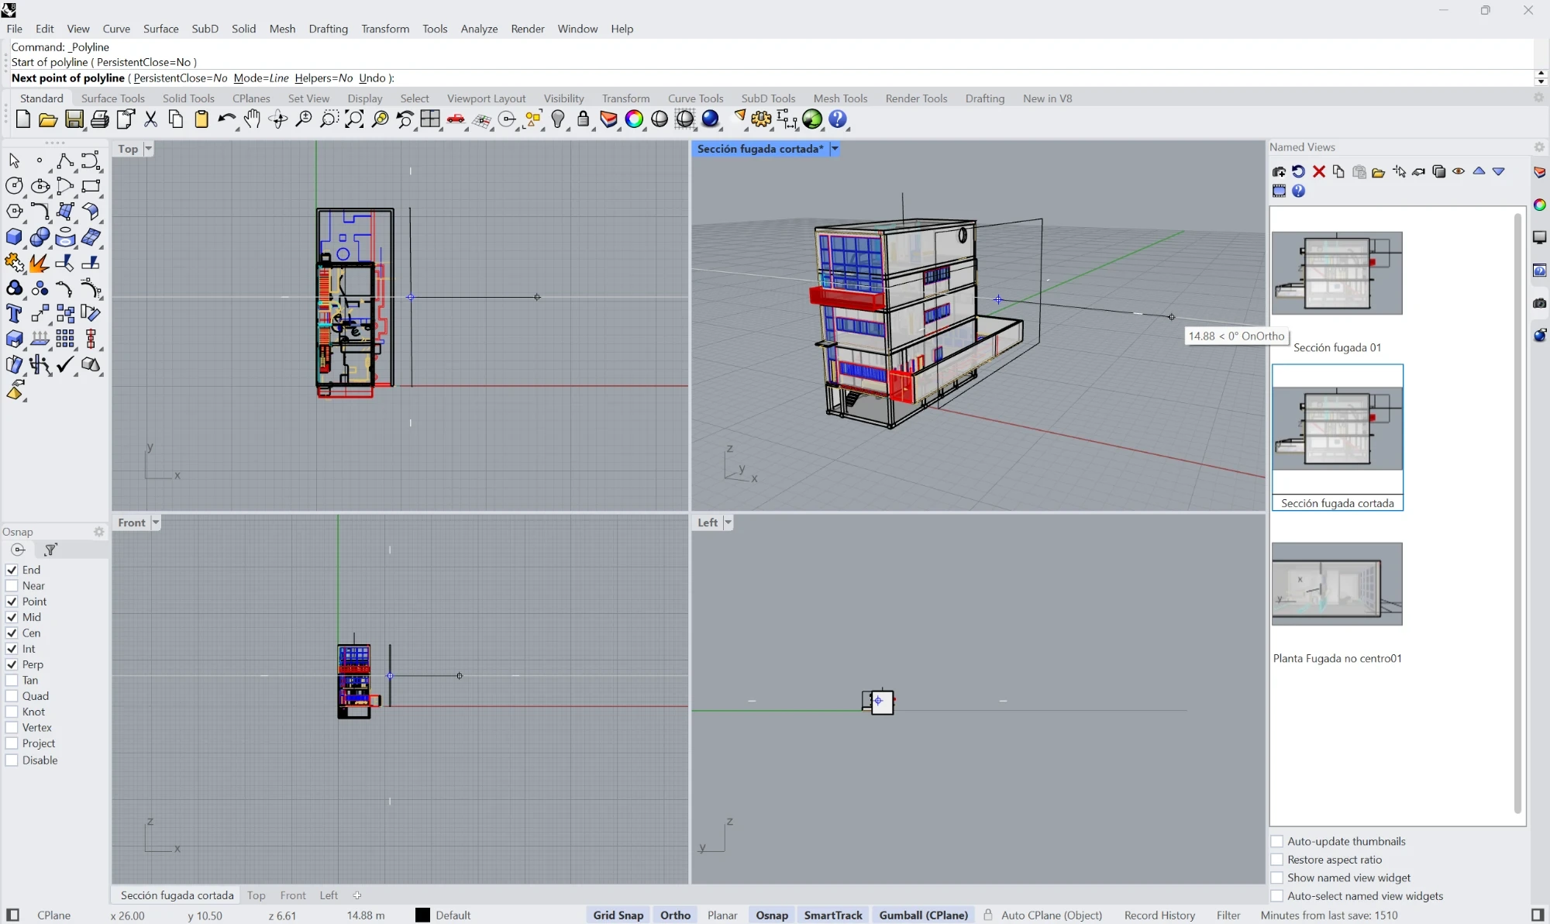This screenshot has height=924, width=1550.
Task: Open the lock objects icon
Action: pyautogui.click(x=583, y=119)
